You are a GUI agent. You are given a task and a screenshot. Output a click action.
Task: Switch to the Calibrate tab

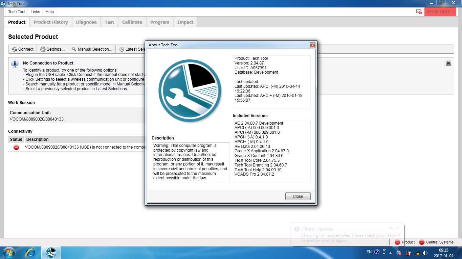click(x=132, y=22)
